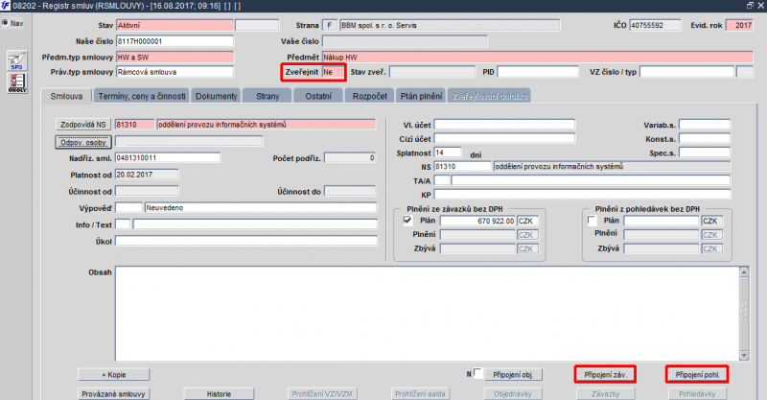Click the Pohledávky button
Image resolution: width=767 pixels, height=400 pixels.
(697, 393)
